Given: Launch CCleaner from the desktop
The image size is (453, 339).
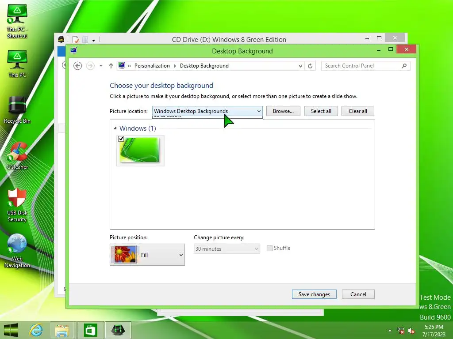Looking at the screenshot, I should (17, 156).
